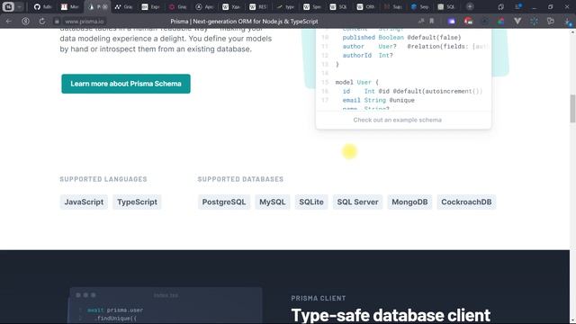This screenshot has width=576, height=324.
Task: Switch to the 'Expr' tab
Action: coord(150,7)
